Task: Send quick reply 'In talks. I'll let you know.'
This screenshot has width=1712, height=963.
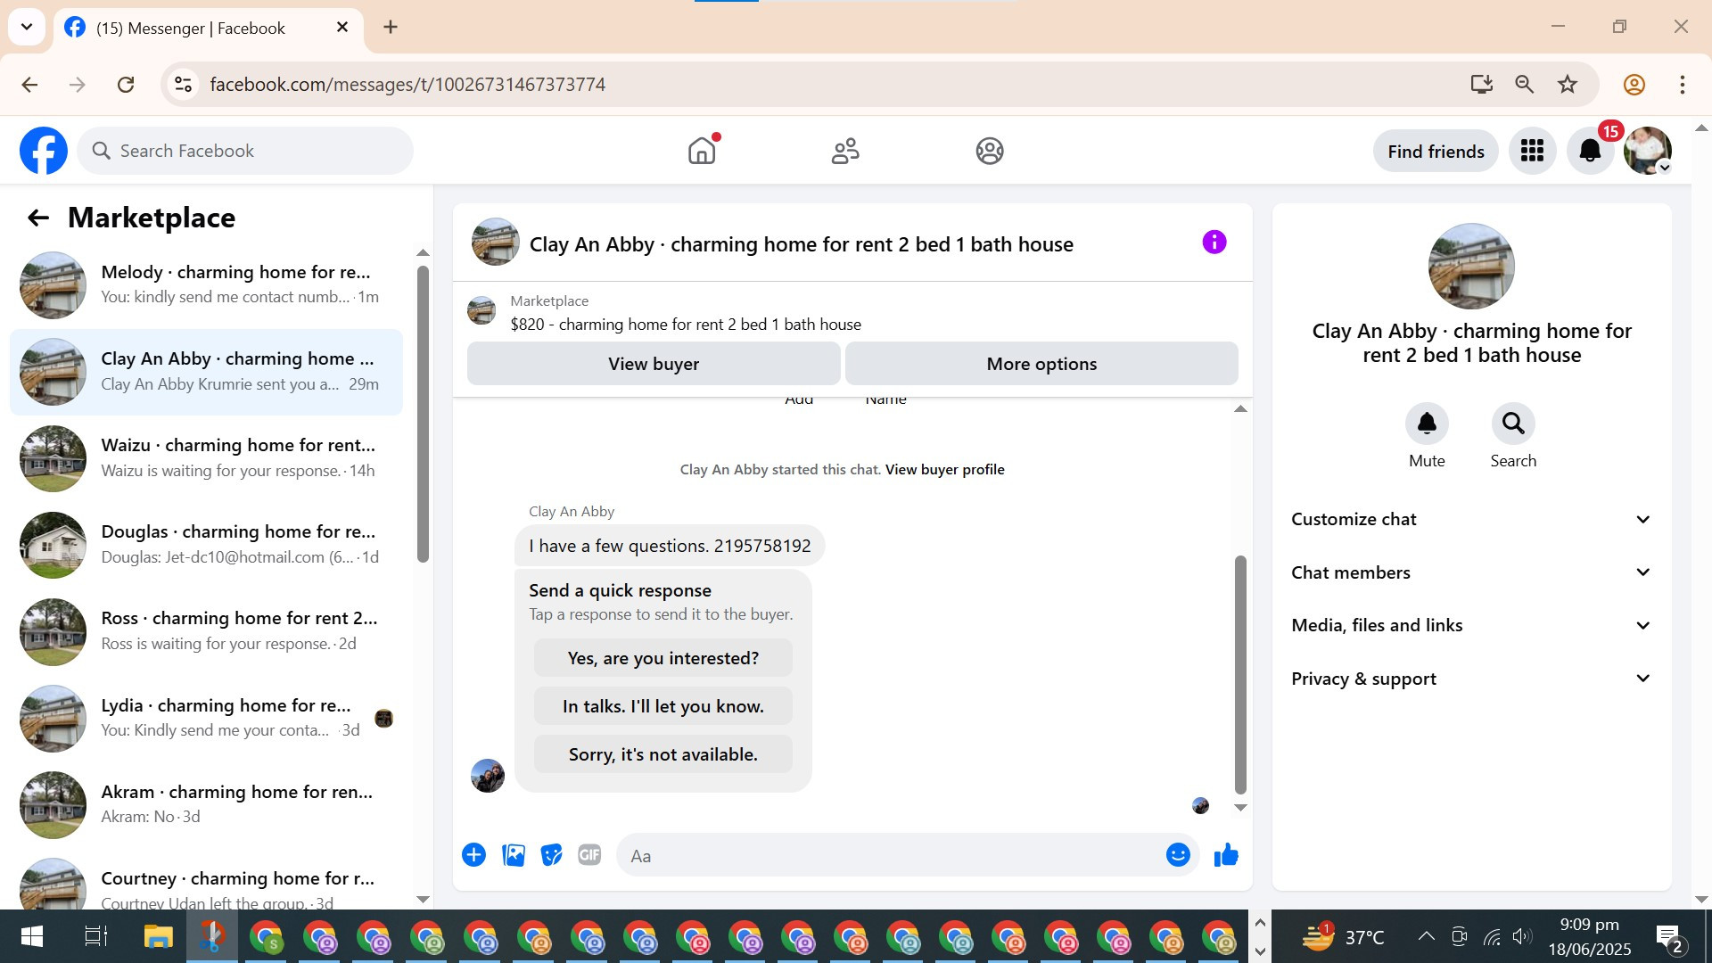Action: tap(663, 706)
